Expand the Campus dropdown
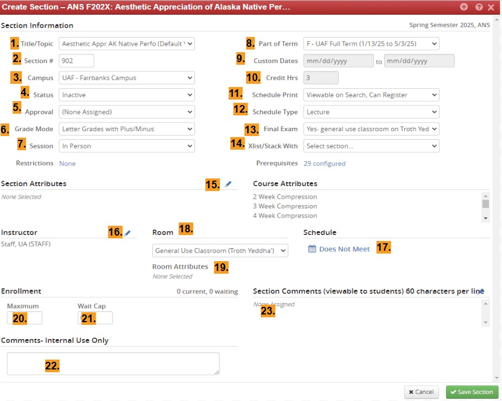The height and width of the screenshot is (401, 502). pos(127,78)
